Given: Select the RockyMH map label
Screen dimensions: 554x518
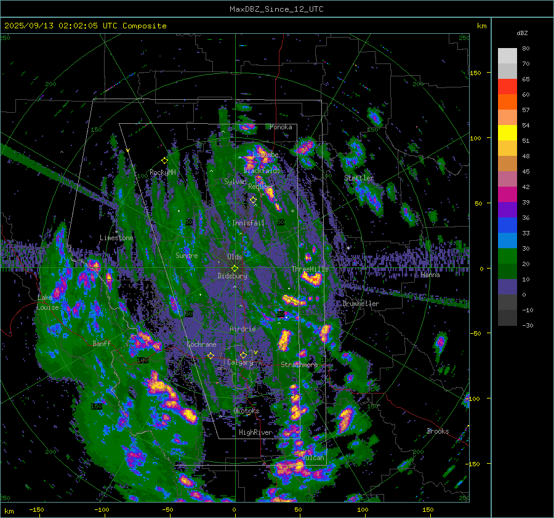Looking at the screenshot, I should coord(163,172).
